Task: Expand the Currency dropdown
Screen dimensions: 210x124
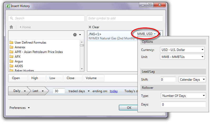Action: click(182, 50)
